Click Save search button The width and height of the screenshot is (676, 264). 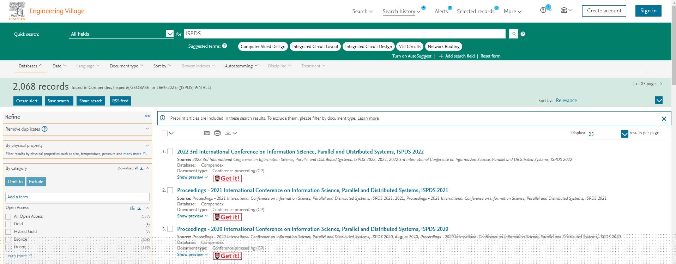58,101
